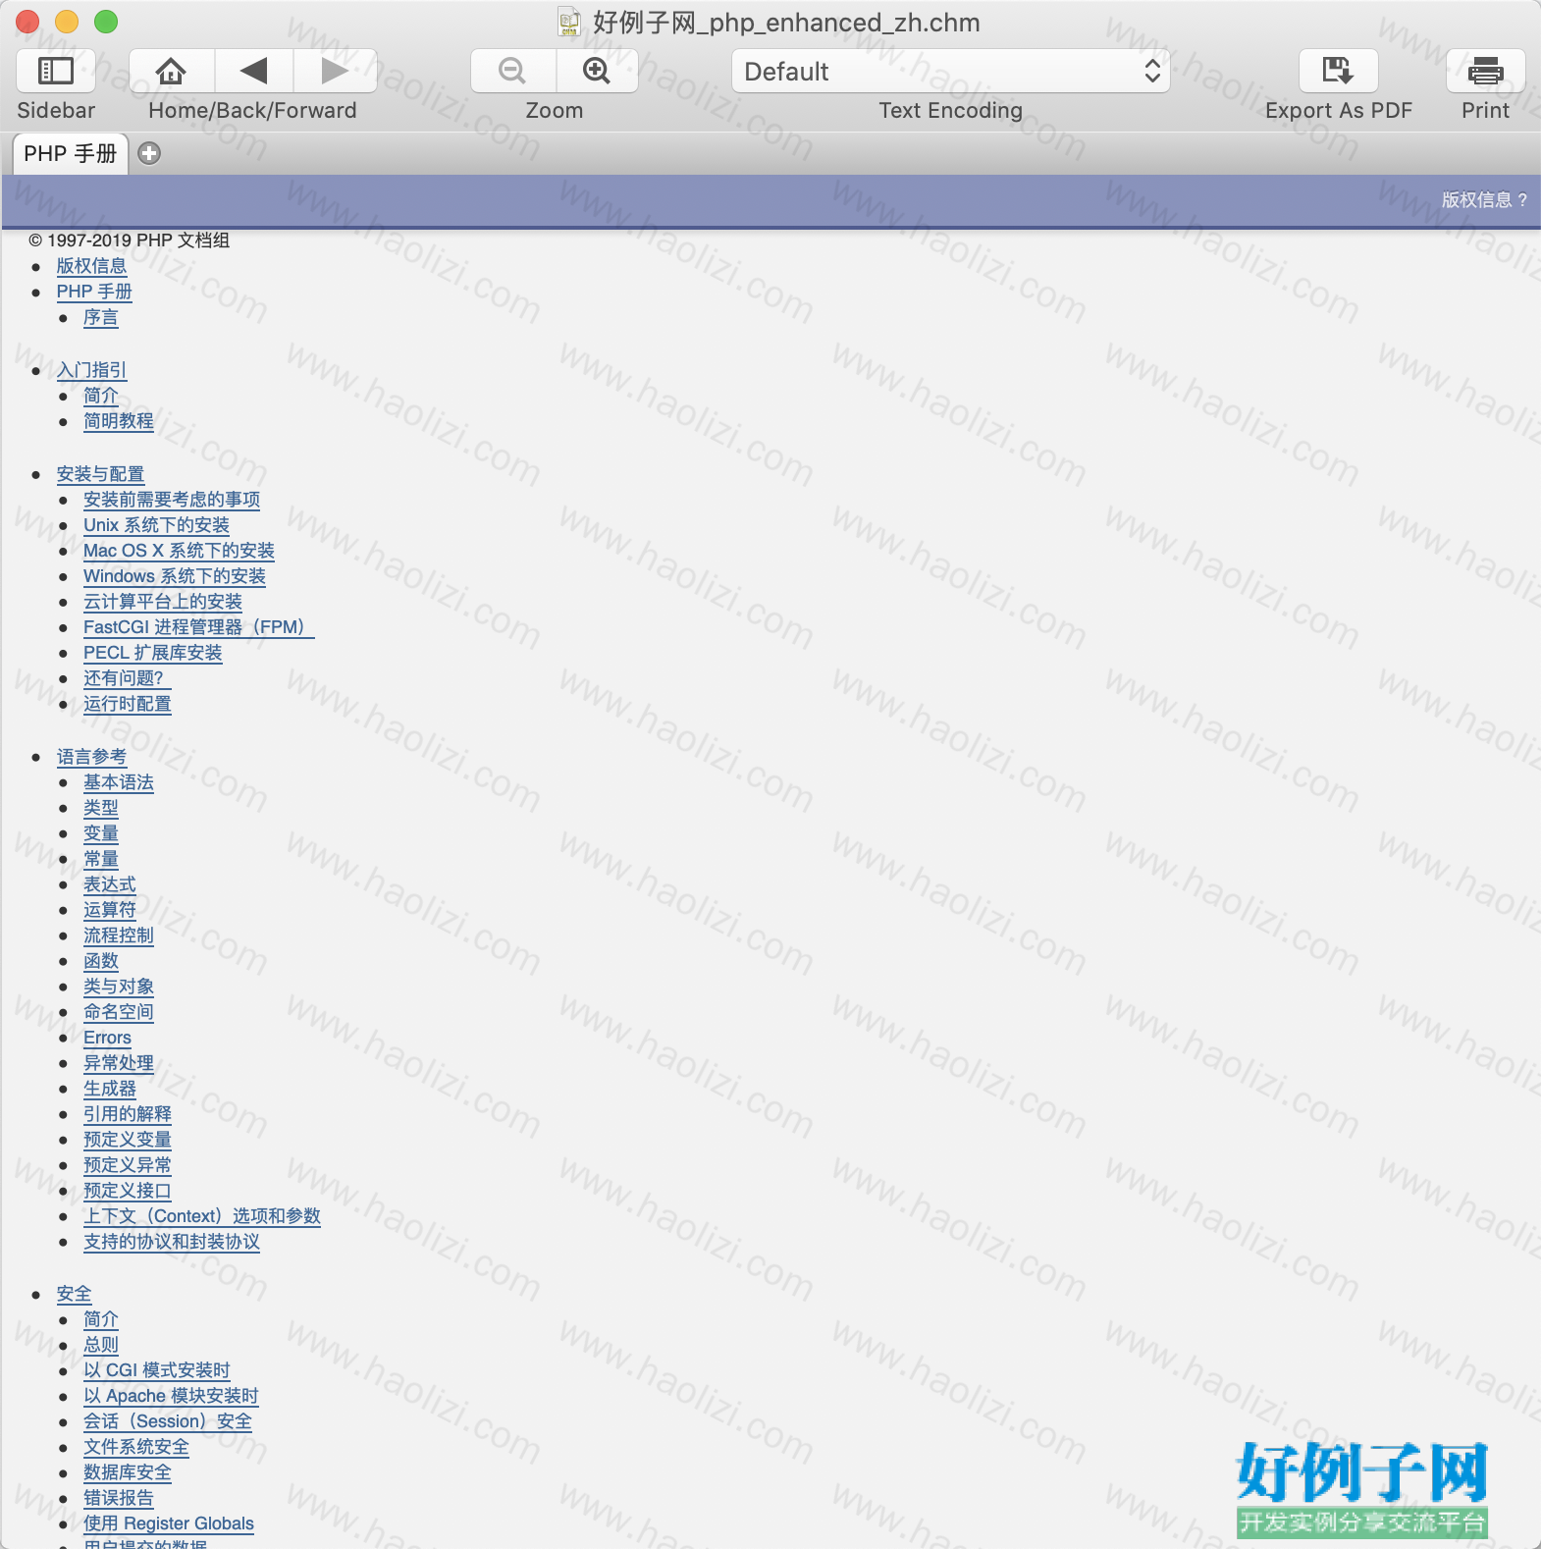The image size is (1541, 1549).
Task: Open the 版权信息 list link
Action: (x=91, y=266)
